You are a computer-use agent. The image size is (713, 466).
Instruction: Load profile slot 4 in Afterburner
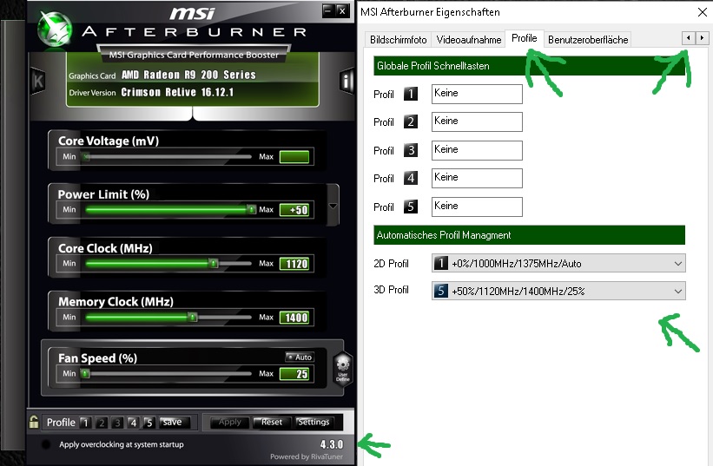click(133, 423)
